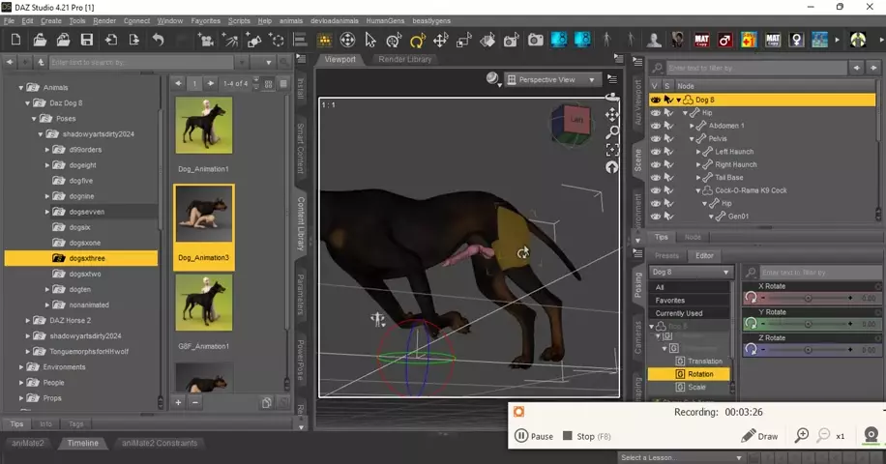Toggle visibility eye for Abdomen 1
Viewport: 886px width, 464px height.
pos(656,126)
